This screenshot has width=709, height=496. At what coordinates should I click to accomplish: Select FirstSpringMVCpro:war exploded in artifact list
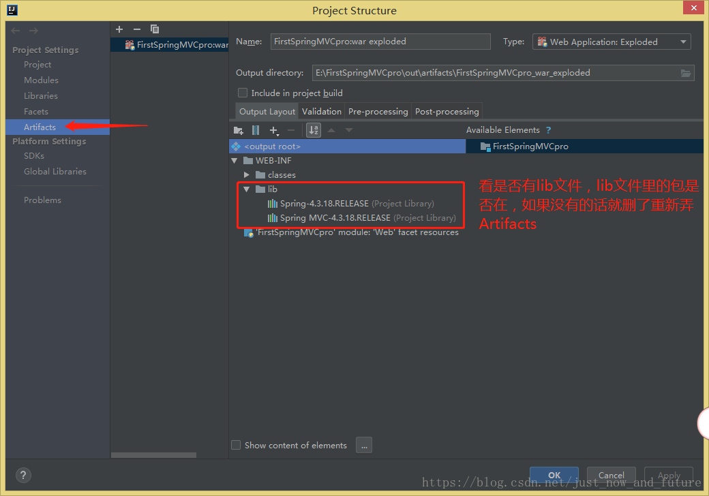(170, 45)
